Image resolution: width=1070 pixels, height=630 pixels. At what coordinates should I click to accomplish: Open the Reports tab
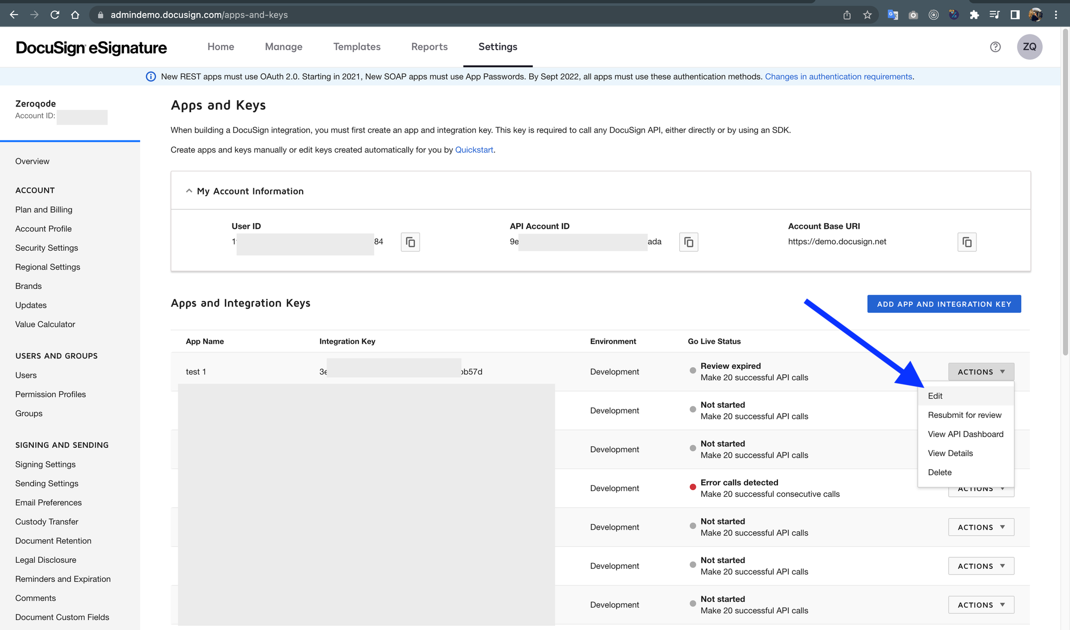[x=429, y=46]
